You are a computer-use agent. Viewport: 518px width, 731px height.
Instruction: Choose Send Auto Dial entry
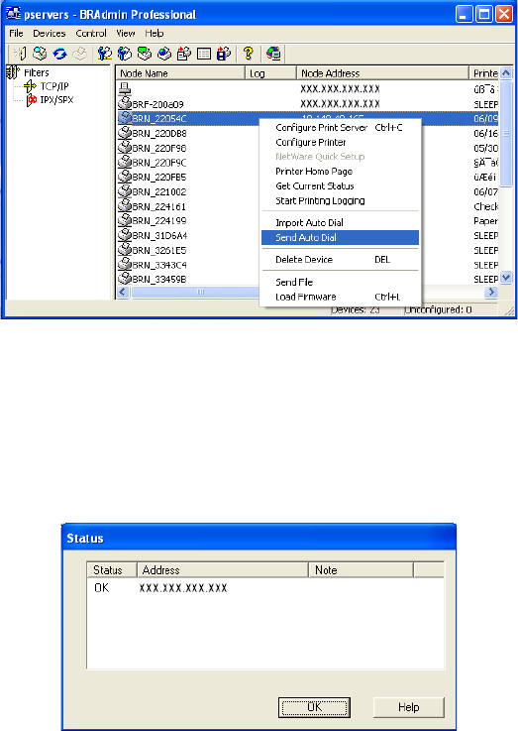point(340,237)
